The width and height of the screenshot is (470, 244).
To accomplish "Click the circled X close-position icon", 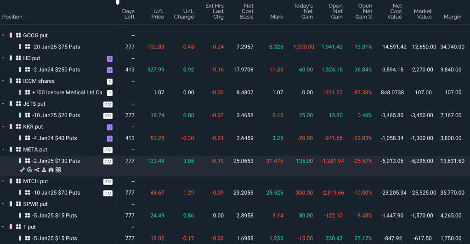I will pos(29,170).
